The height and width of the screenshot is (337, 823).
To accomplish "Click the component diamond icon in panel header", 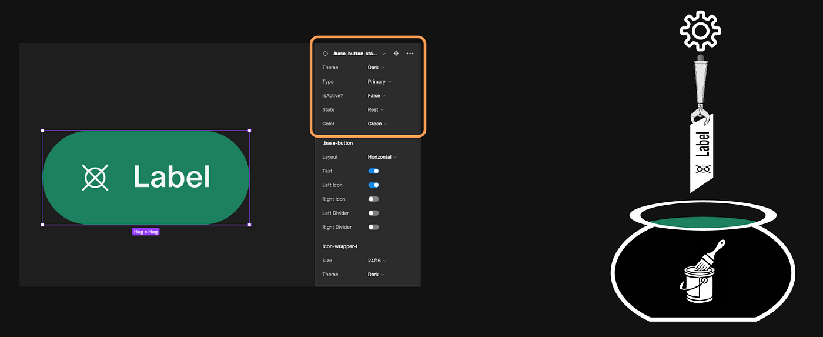I will 326,54.
